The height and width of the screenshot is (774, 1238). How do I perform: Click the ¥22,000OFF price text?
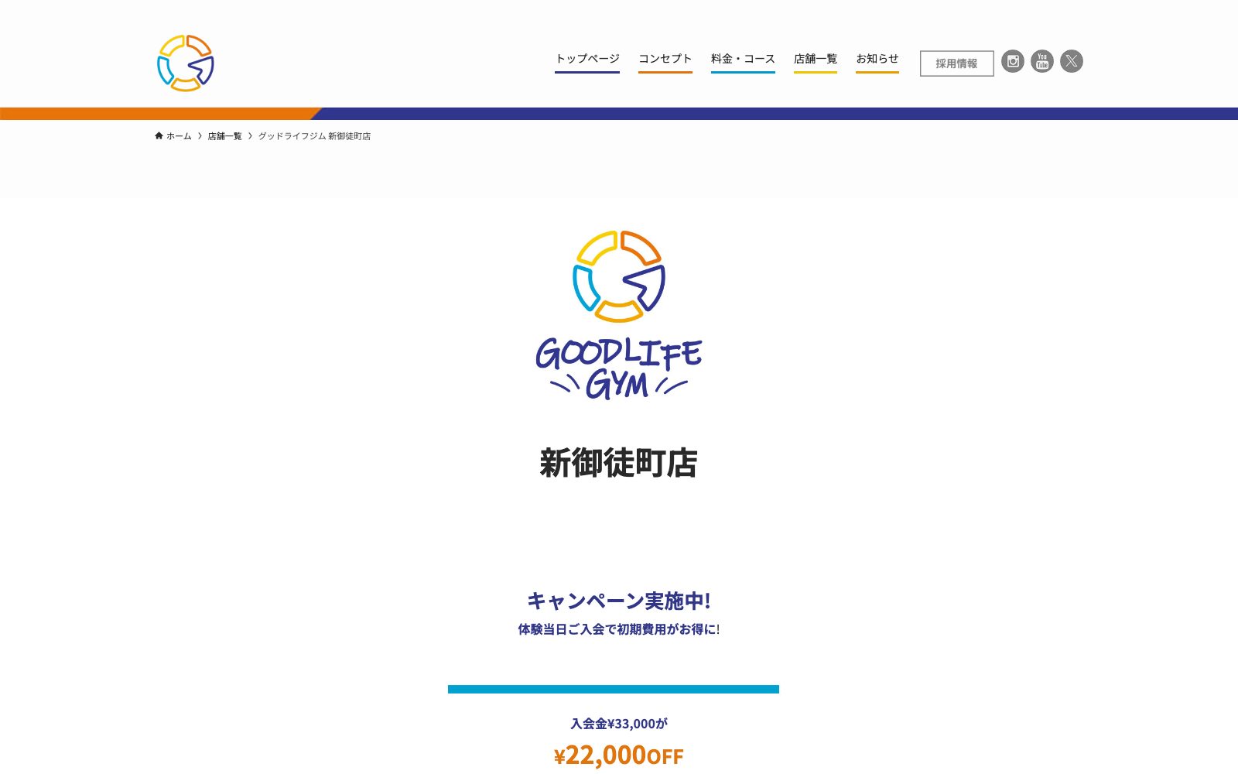tap(619, 755)
